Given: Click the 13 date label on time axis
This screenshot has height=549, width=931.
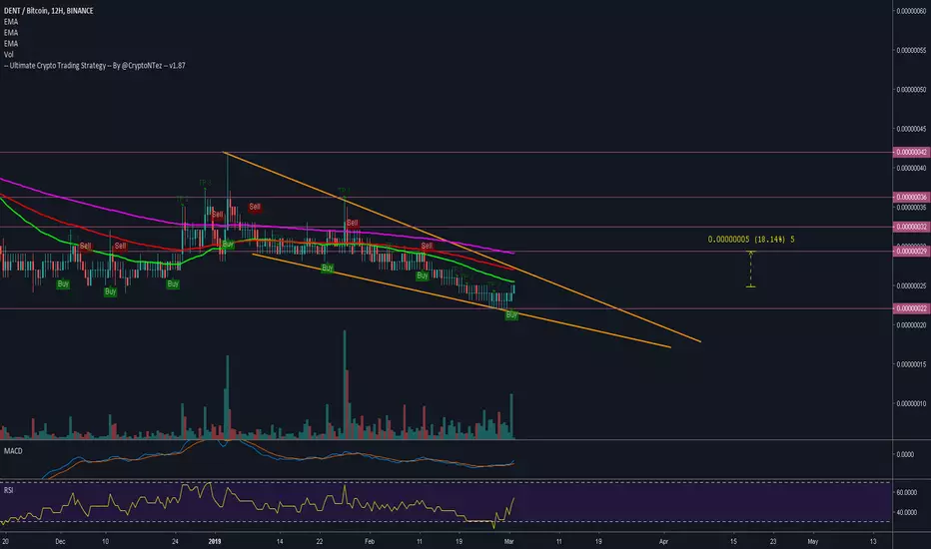Looking at the screenshot, I should click(x=873, y=541).
